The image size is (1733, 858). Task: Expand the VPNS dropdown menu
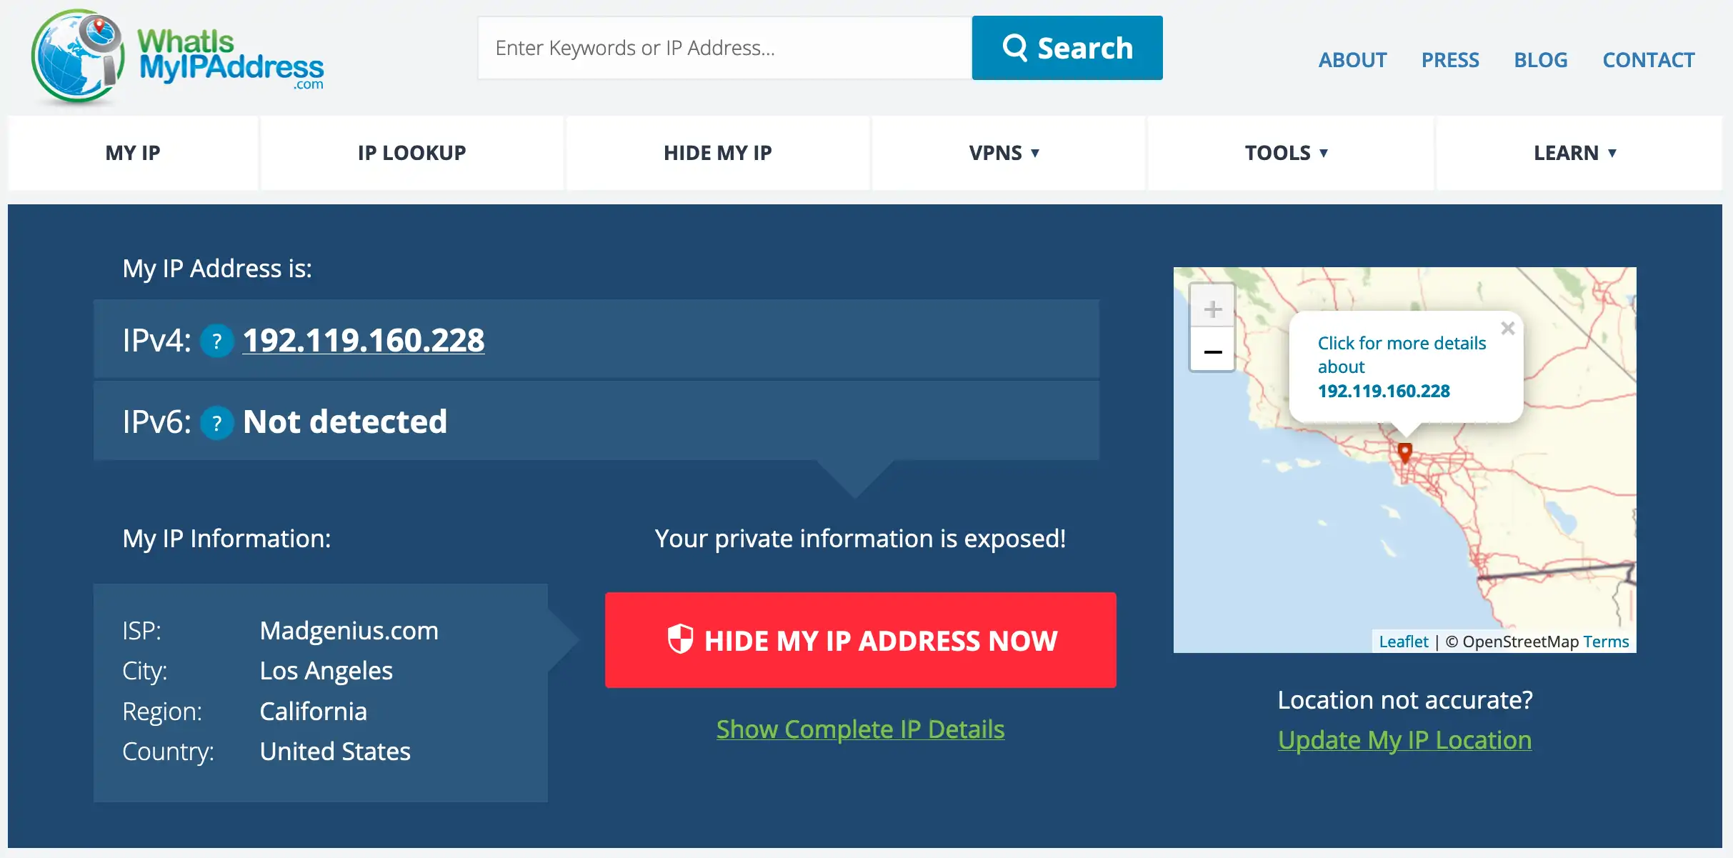pyautogui.click(x=1006, y=153)
